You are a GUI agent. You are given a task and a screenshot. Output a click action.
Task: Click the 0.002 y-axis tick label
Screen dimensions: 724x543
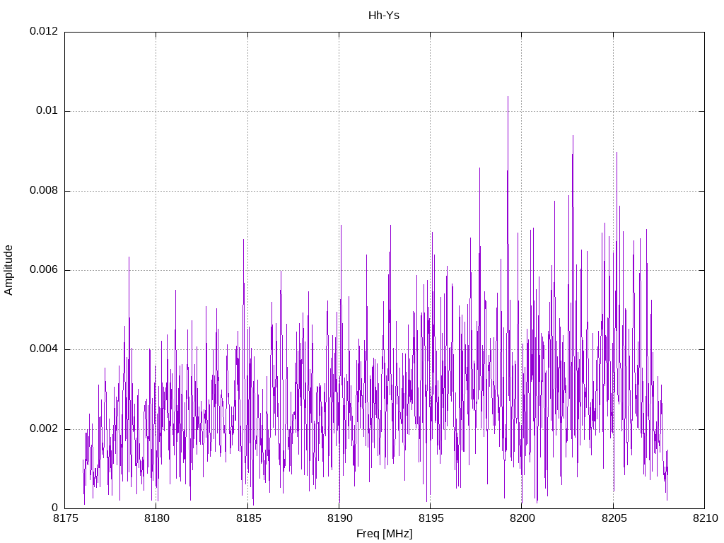44,428
